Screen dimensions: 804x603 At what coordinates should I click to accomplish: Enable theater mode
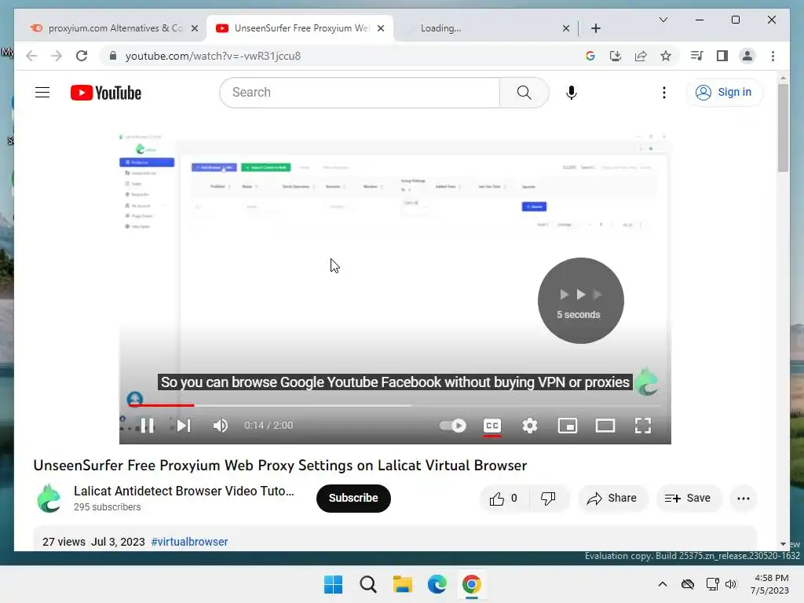(605, 426)
